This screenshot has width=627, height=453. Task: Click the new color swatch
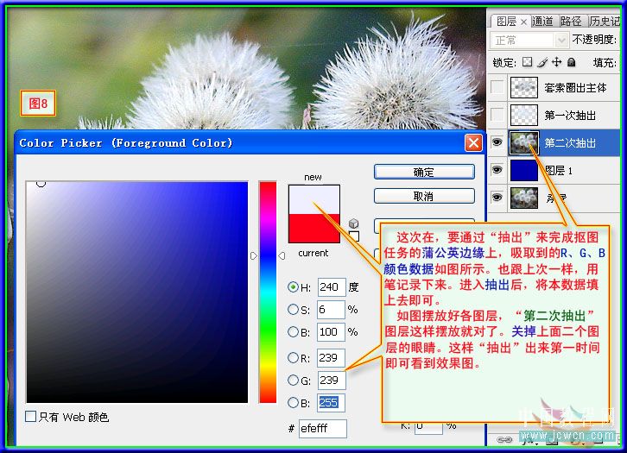(x=313, y=199)
